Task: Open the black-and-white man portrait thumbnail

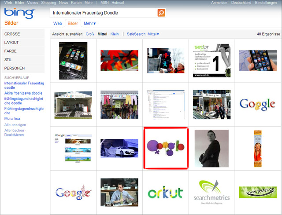Action: tap(211, 149)
